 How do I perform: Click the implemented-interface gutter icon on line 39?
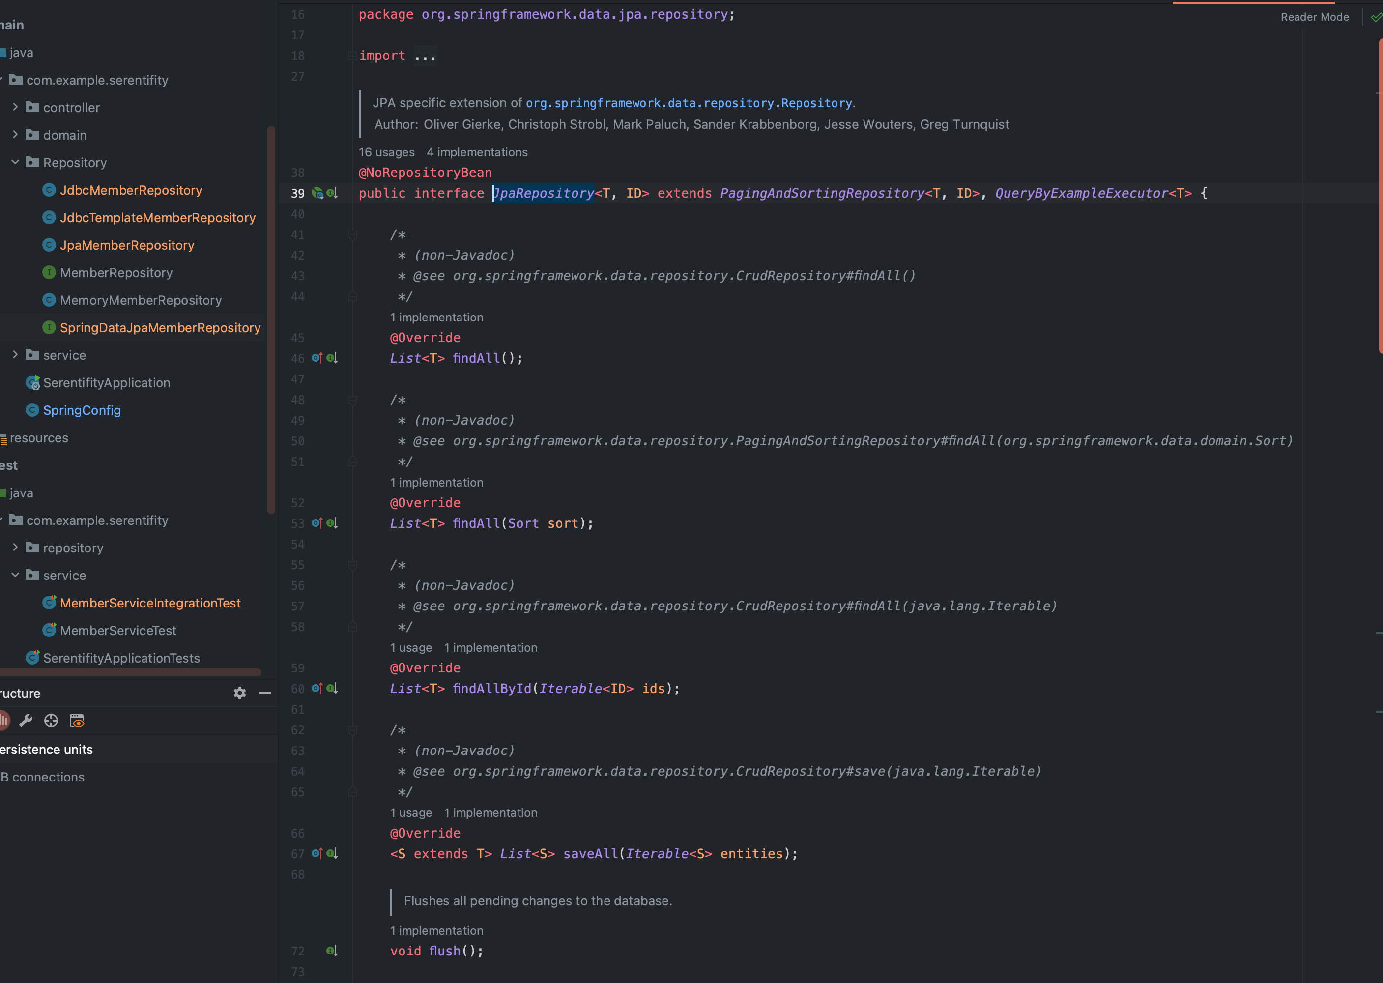click(x=332, y=193)
